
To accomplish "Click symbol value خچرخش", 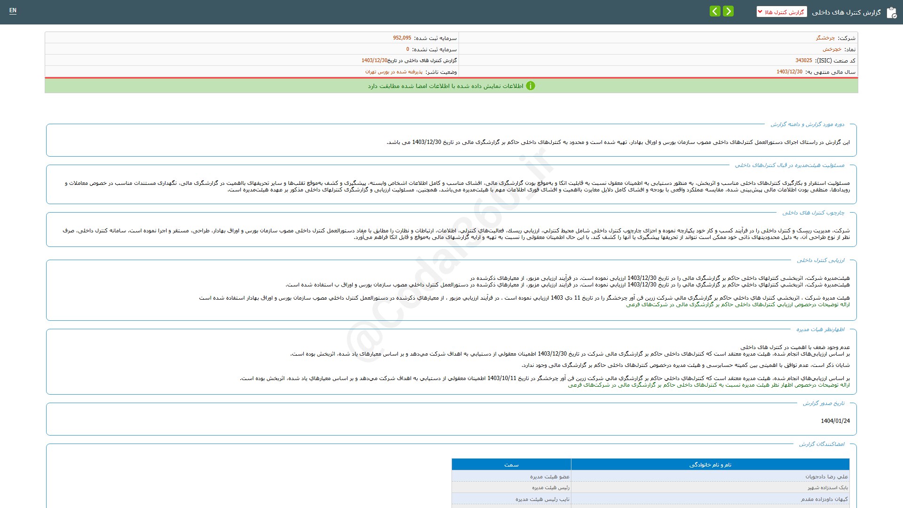I will (x=832, y=49).
